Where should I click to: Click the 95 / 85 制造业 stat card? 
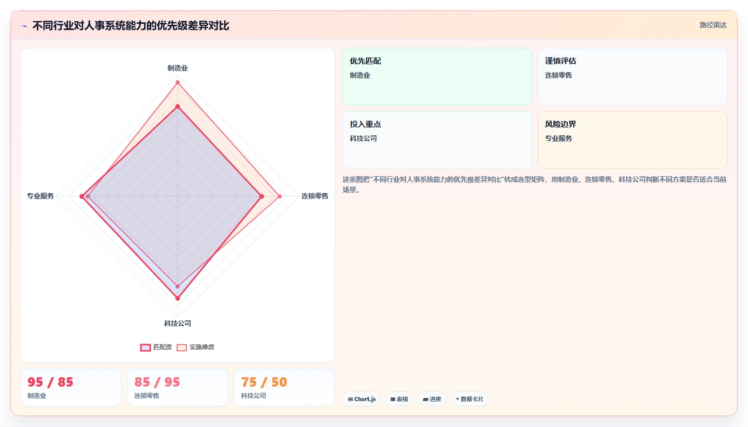(71, 387)
